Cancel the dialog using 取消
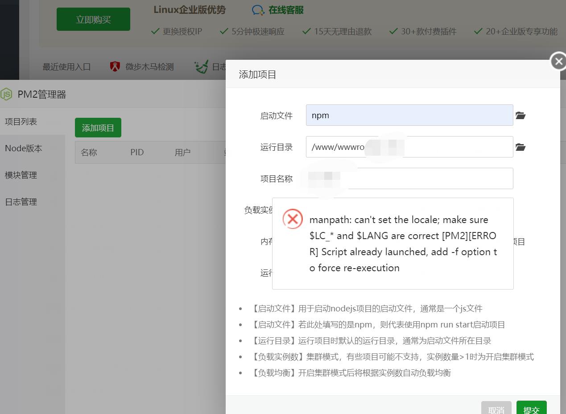The width and height of the screenshot is (566, 414). coord(496,409)
